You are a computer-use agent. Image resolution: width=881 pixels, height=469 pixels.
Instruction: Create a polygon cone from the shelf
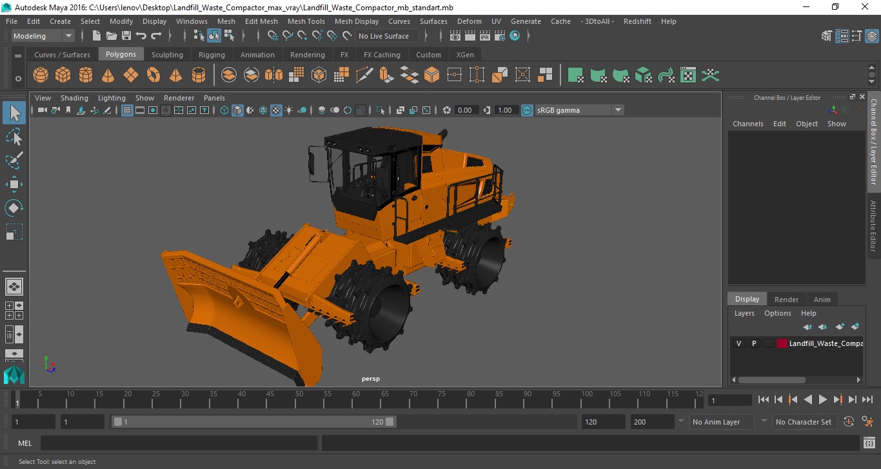(108, 75)
